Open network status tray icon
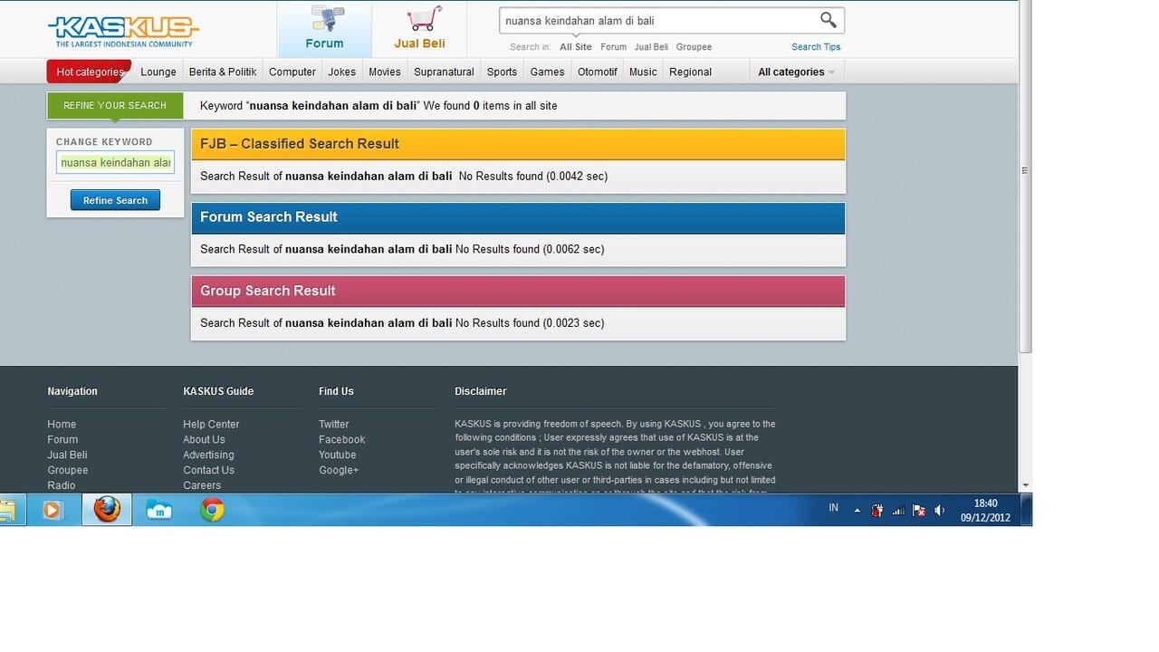The image size is (1159, 652). coord(898,511)
